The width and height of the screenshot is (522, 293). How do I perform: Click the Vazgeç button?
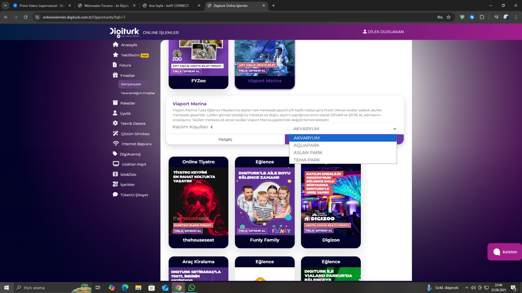point(225,139)
